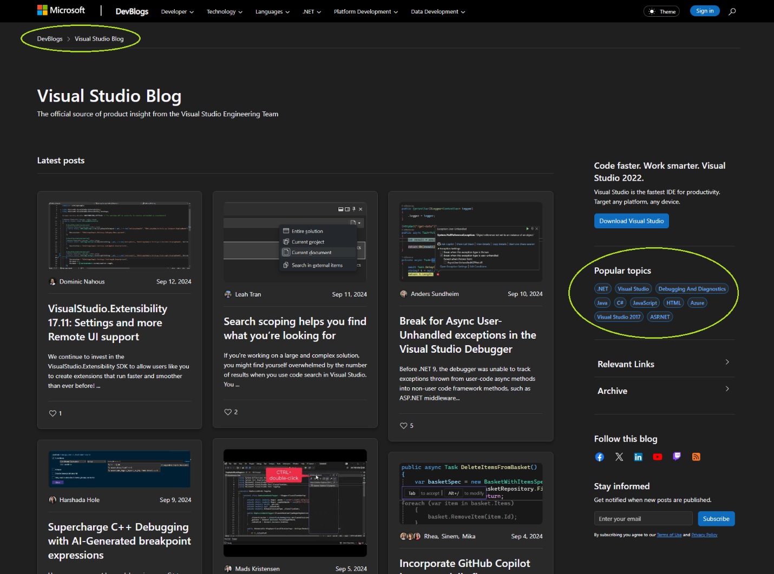Open the Languages dropdown menu
The image size is (774, 574).
(x=272, y=11)
